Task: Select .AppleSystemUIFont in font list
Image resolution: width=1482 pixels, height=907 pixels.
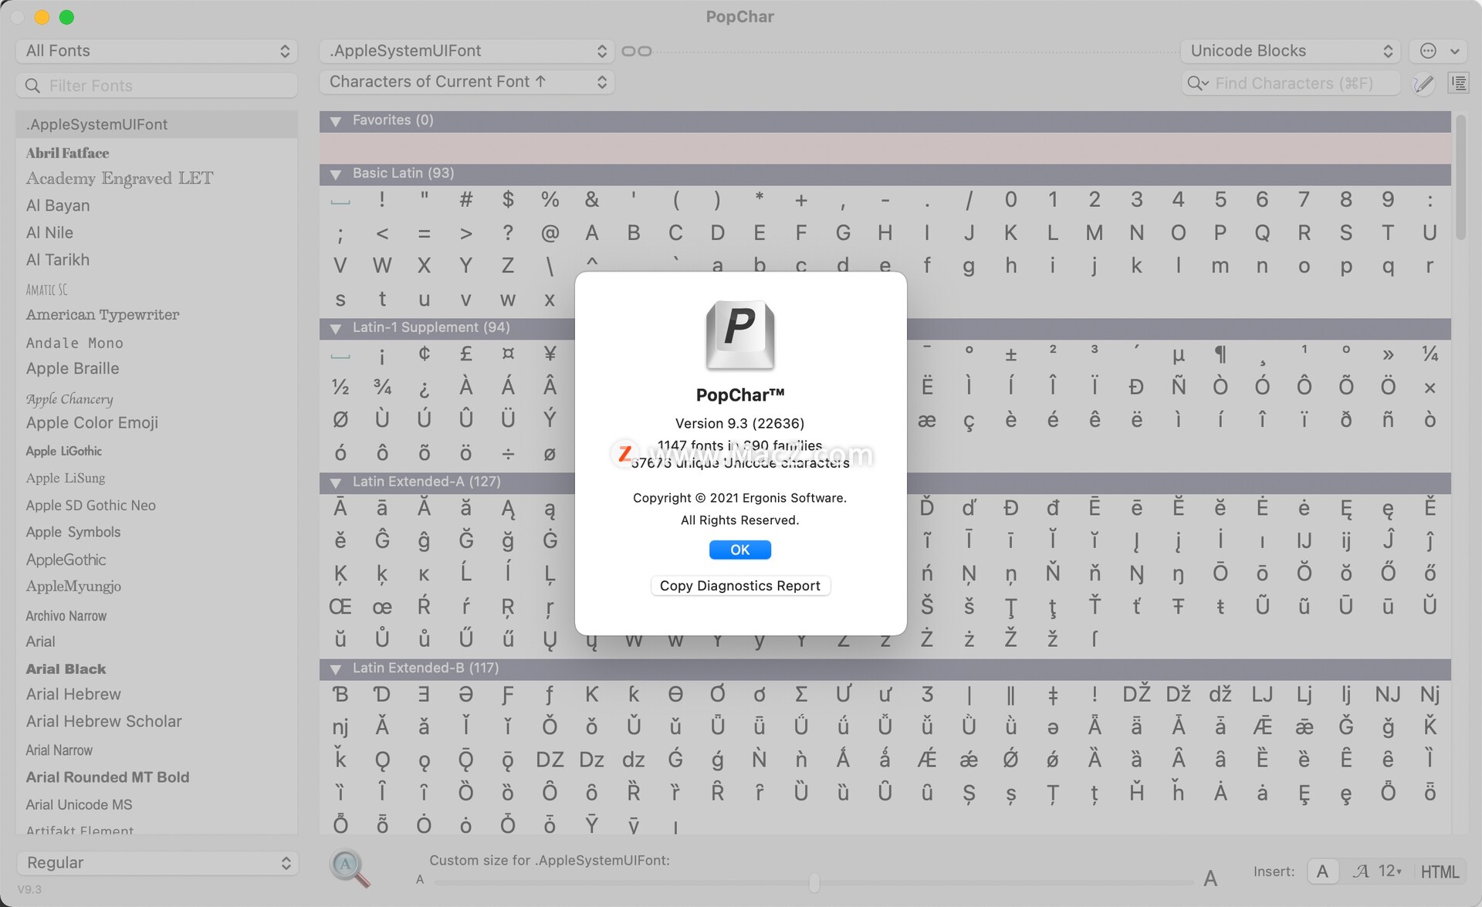Action: point(157,124)
